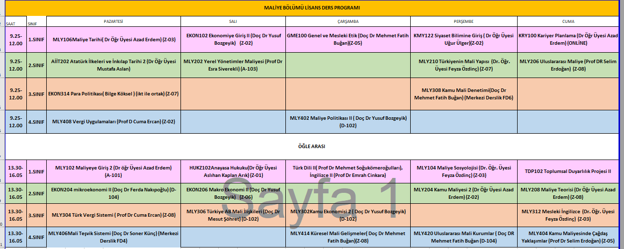Click the HUKZ102 Anayasa Hukuku cell
This screenshot has height=249, width=624.
point(233,171)
